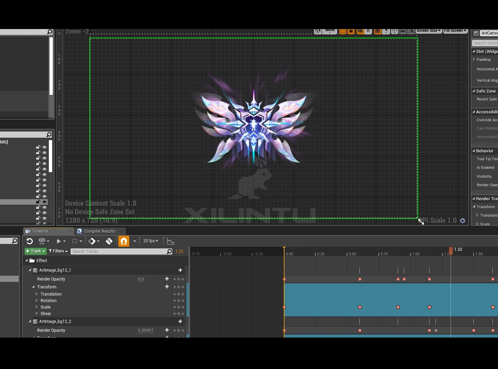Toggle the R layout transform button

[368, 31]
